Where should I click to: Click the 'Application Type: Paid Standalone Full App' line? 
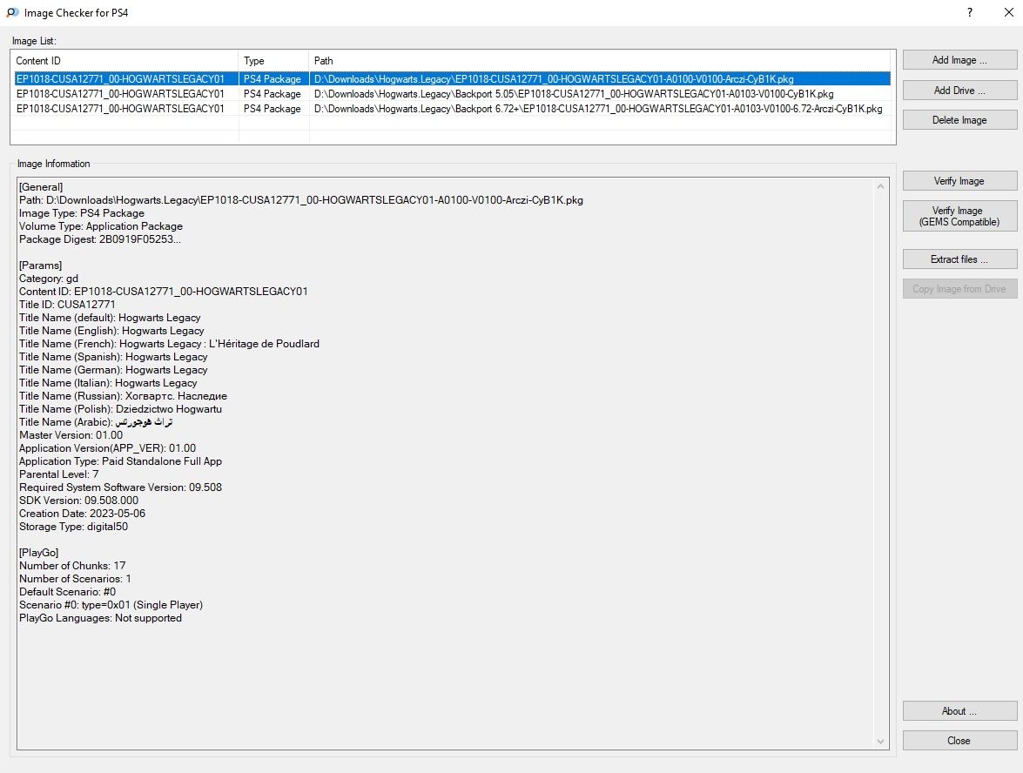point(121,461)
